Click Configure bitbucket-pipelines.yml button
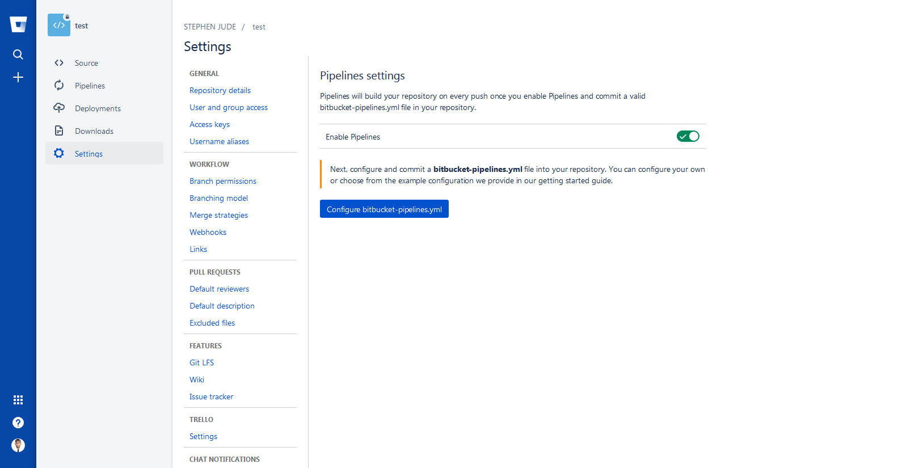 384,209
